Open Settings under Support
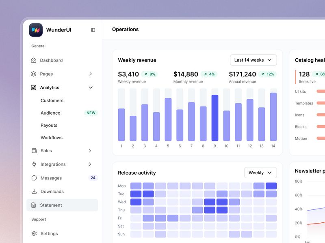 (x=62, y=234)
